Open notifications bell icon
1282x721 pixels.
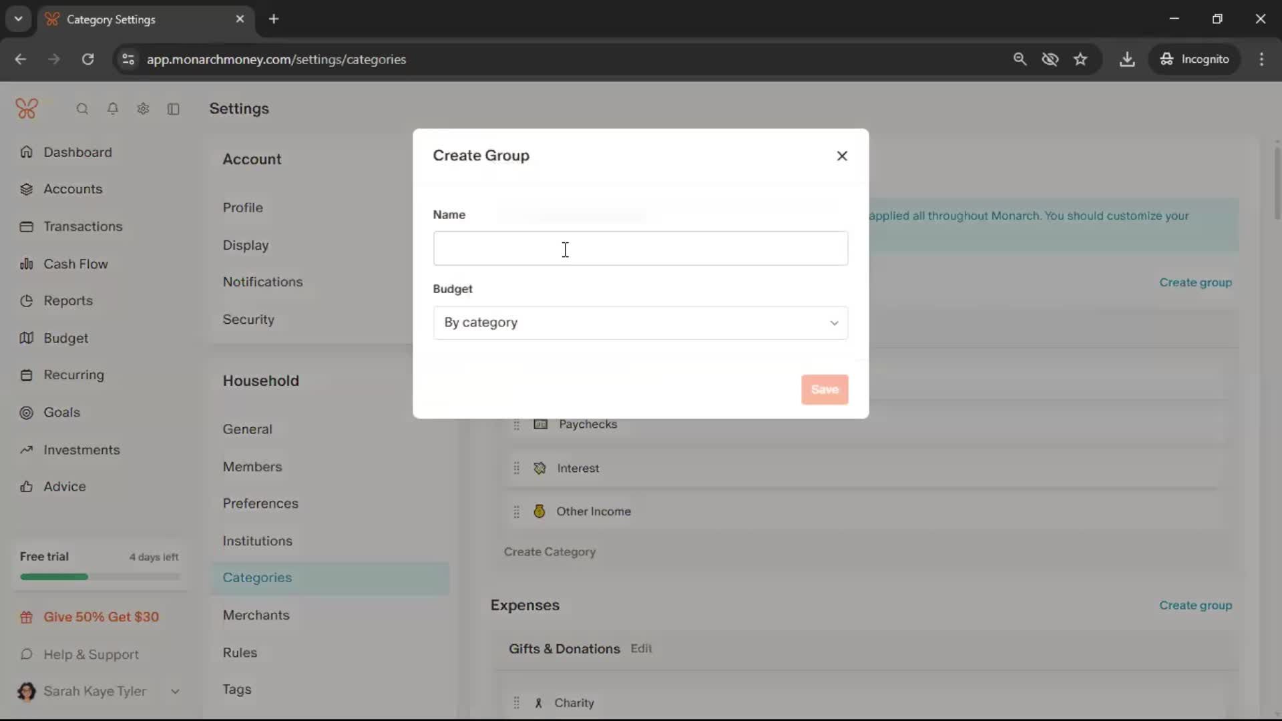pos(113,109)
